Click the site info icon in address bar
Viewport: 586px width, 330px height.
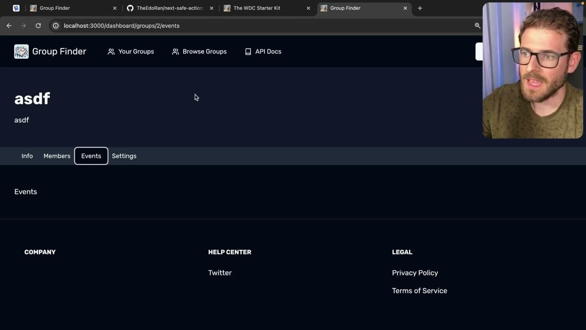55,26
